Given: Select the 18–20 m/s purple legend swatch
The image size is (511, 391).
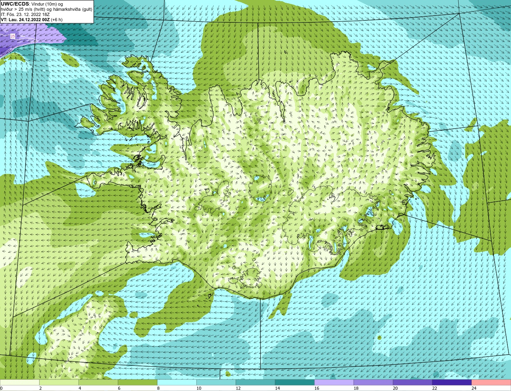Looking at the screenshot, I should 373,383.
